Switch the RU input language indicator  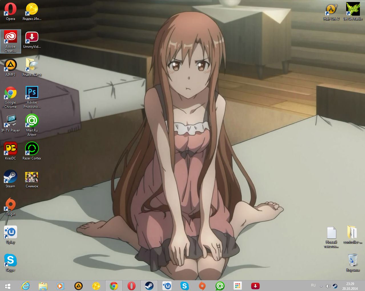tap(313, 285)
